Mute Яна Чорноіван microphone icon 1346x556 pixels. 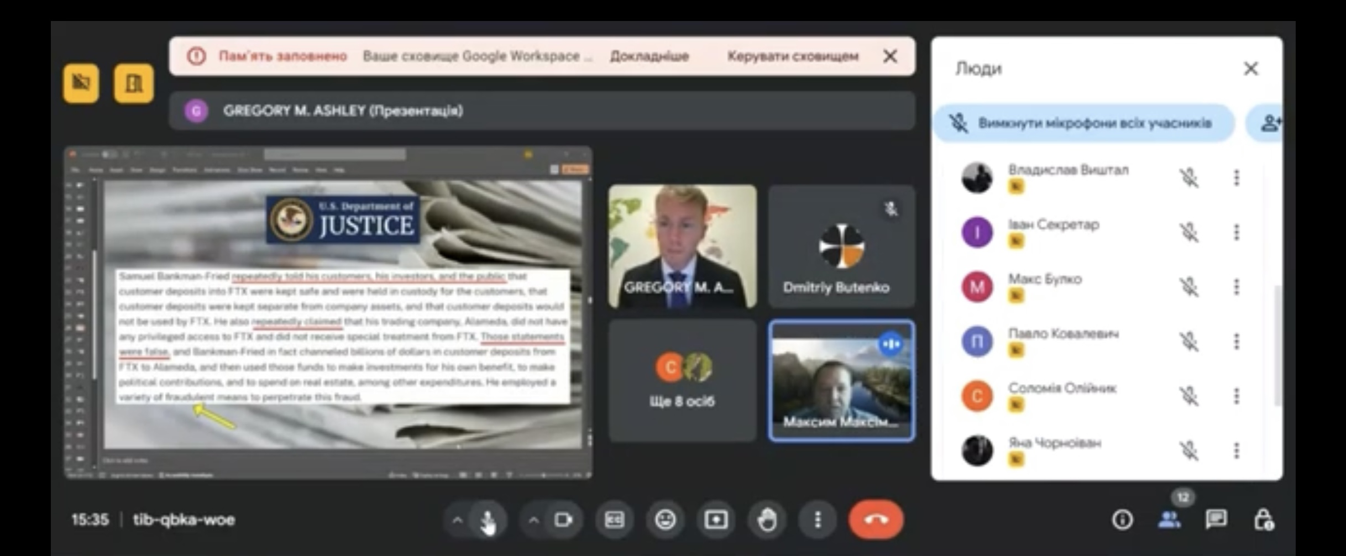(x=1189, y=451)
